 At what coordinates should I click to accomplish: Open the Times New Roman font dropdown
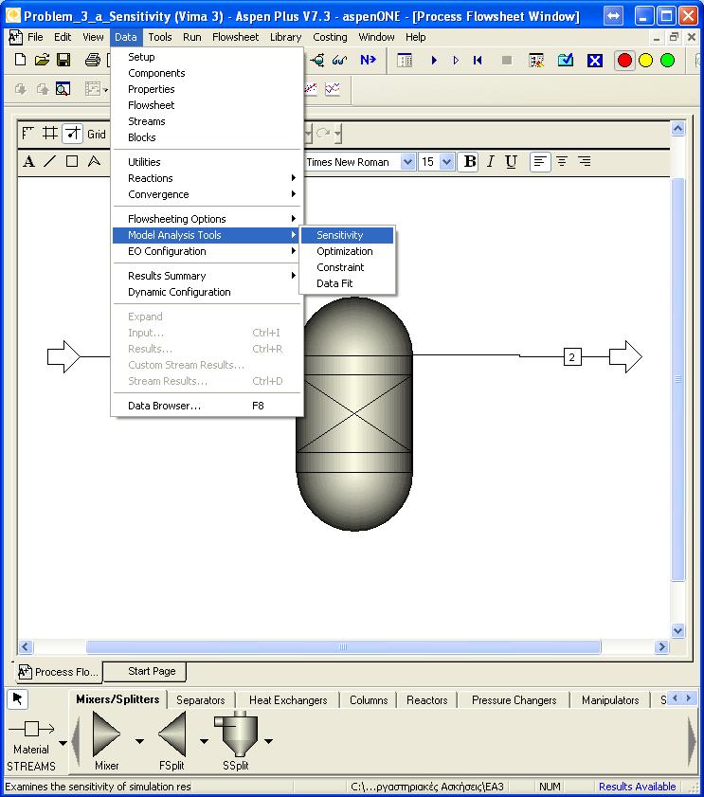pyautogui.click(x=407, y=162)
